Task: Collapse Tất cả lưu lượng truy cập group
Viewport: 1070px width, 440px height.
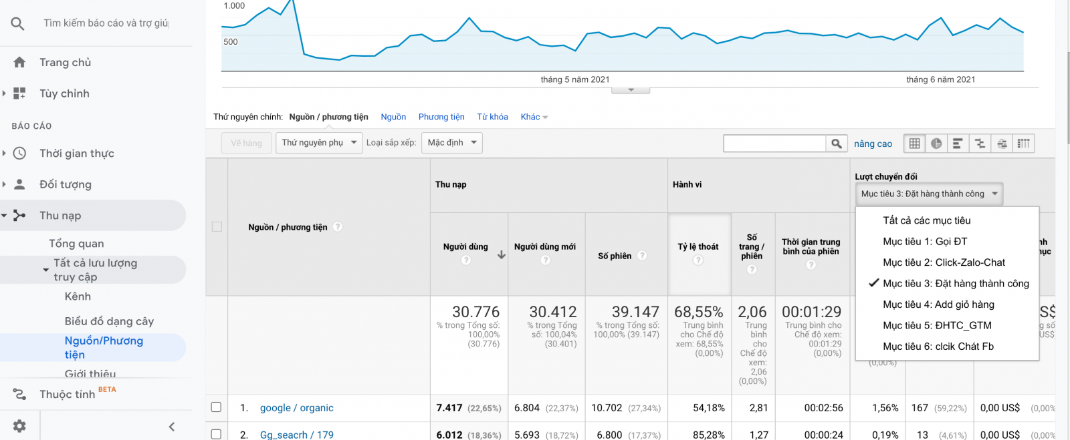Action: pos(45,270)
